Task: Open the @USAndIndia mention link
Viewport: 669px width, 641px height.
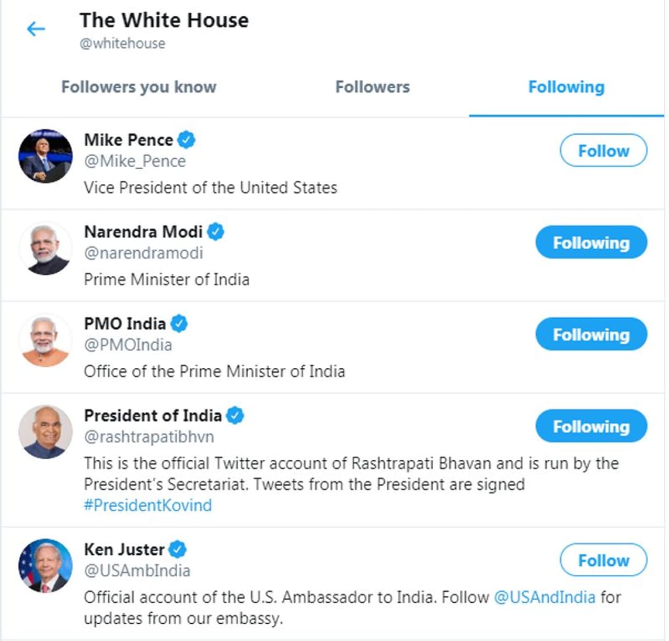Action: click(544, 597)
